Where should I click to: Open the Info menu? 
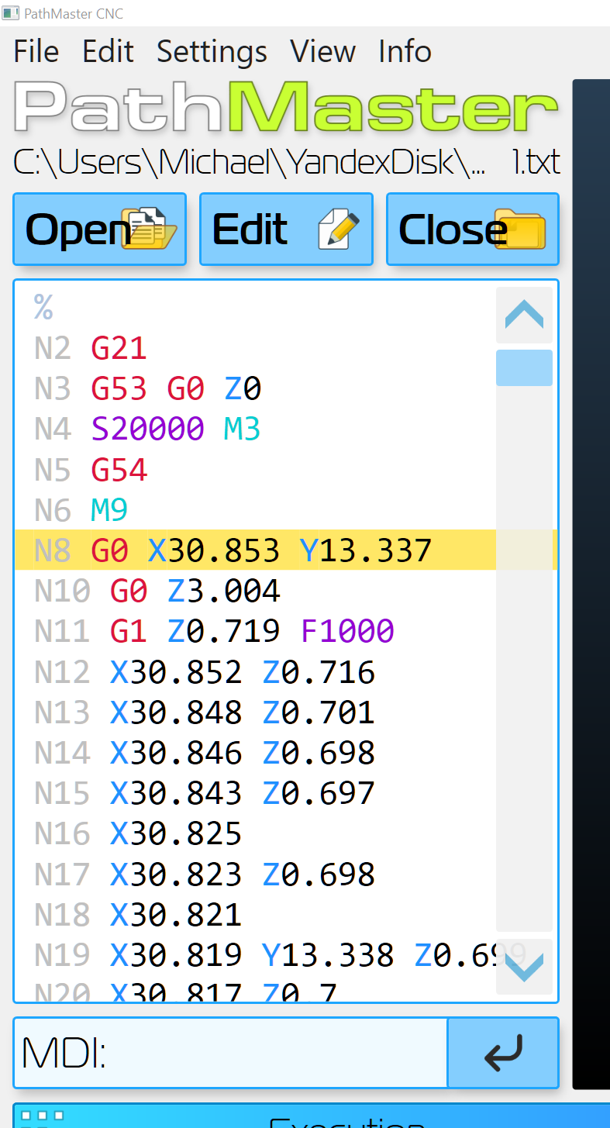tap(405, 52)
